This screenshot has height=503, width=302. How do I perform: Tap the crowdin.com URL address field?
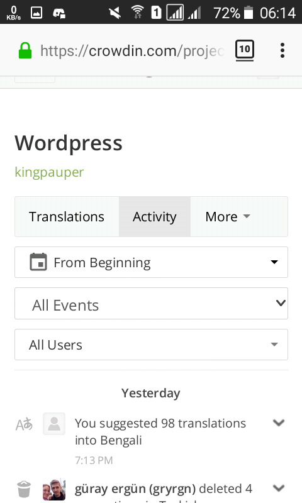pyautogui.click(x=132, y=51)
